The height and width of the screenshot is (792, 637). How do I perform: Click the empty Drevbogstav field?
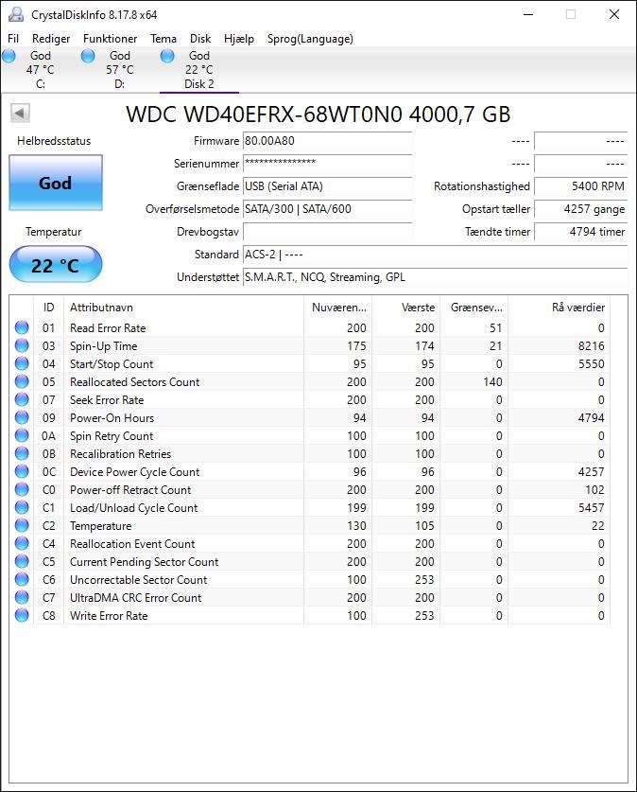tap(327, 232)
